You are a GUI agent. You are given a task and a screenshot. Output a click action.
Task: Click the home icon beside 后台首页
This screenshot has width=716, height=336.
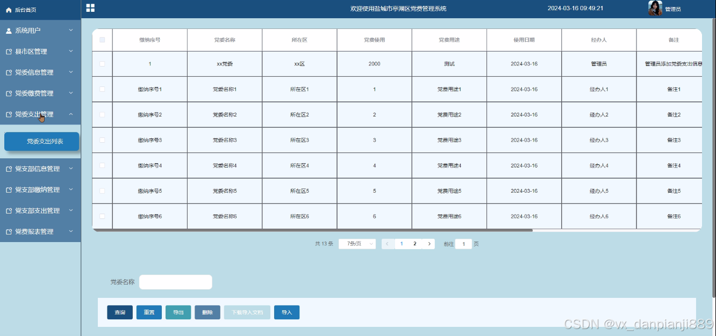9,10
